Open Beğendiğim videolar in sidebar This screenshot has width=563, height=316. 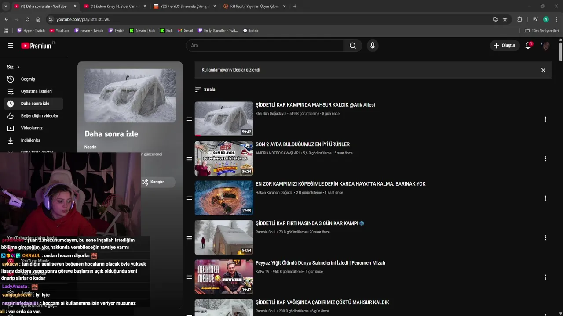[33, 116]
